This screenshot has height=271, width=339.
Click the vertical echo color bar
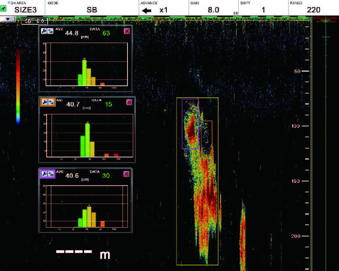(18, 87)
